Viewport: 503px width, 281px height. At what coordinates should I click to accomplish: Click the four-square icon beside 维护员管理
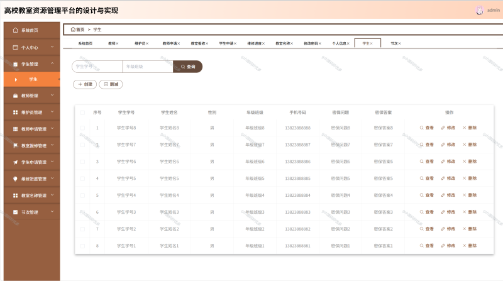tap(15, 113)
